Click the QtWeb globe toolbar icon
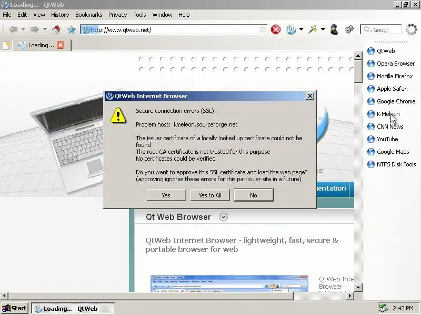The width and height of the screenshot is (421, 315). 291,29
